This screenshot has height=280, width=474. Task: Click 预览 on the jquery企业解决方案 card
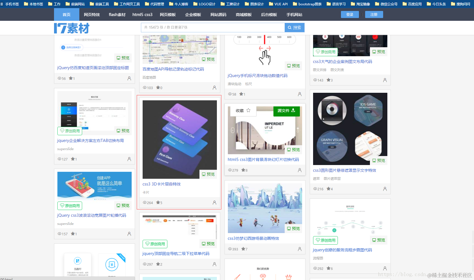click(123, 131)
